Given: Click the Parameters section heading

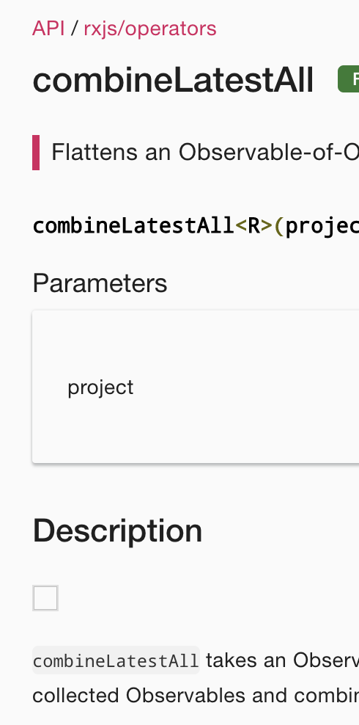Looking at the screenshot, I should [100, 283].
